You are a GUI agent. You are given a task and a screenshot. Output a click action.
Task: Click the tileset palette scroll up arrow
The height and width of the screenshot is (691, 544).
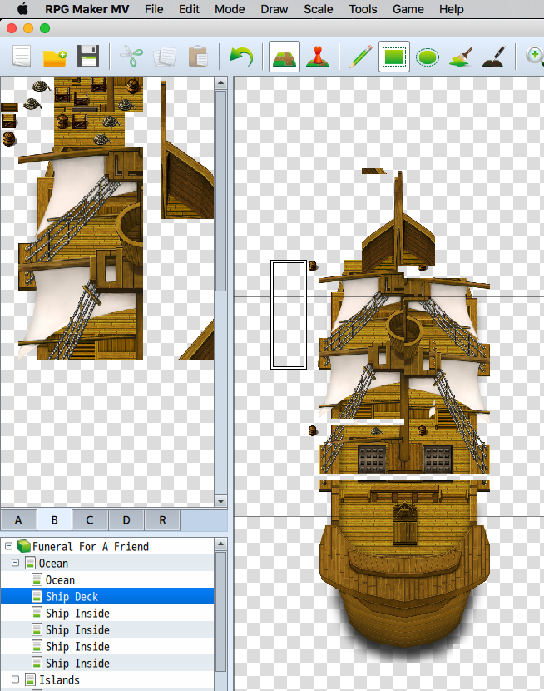tap(221, 83)
